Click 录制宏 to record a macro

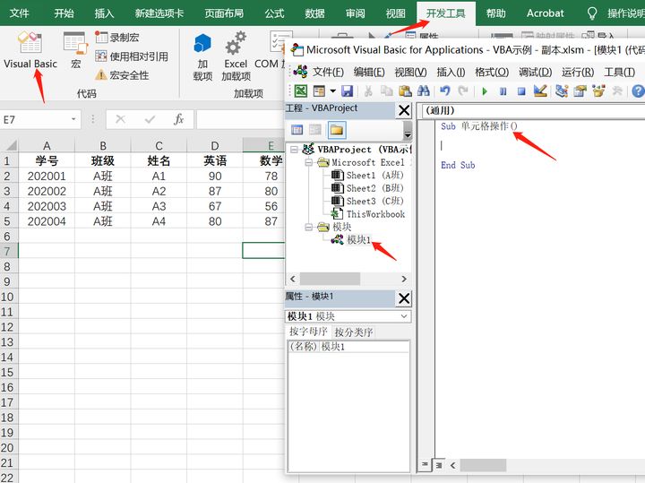tap(117, 38)
